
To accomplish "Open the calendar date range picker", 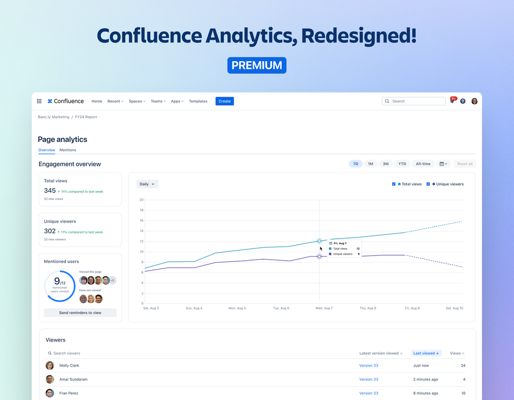I will (x=443, y=164).
